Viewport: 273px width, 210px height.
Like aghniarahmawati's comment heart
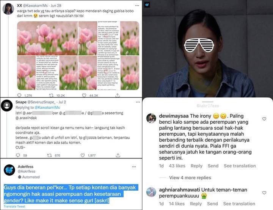click(264, 193)
